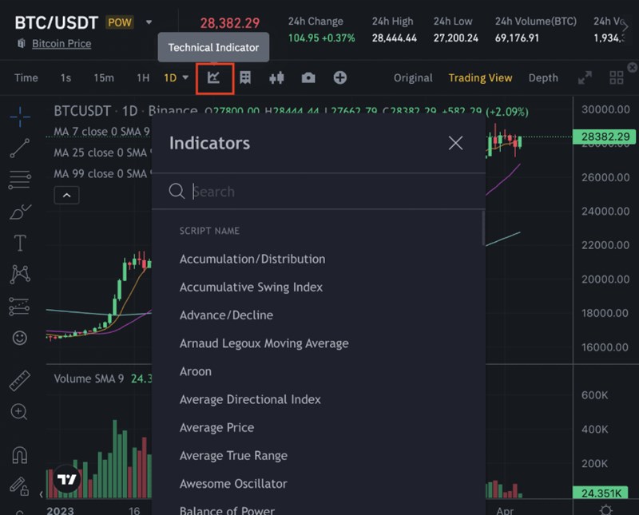Viewport: 639px width, 515px height.
Task: Click the Technical Indicator chart icon
Action: point(214,77)
